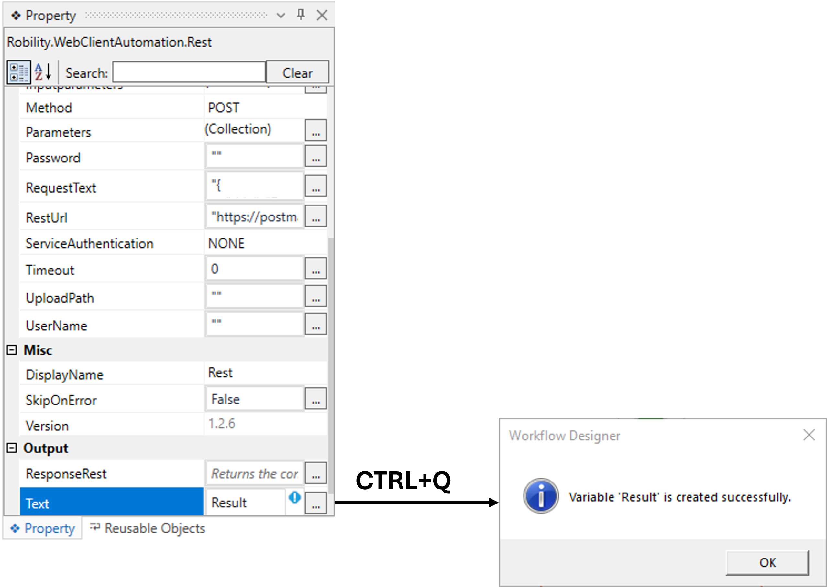Sort properties alphabetically with A-Z icon
The width and height of the screenshot is (827, 587).
click(43, 72)
